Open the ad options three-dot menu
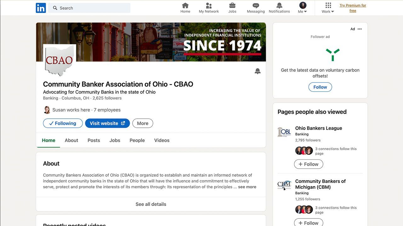The width and height of the screenshot is (403, 226). click(x=360, y=29)
